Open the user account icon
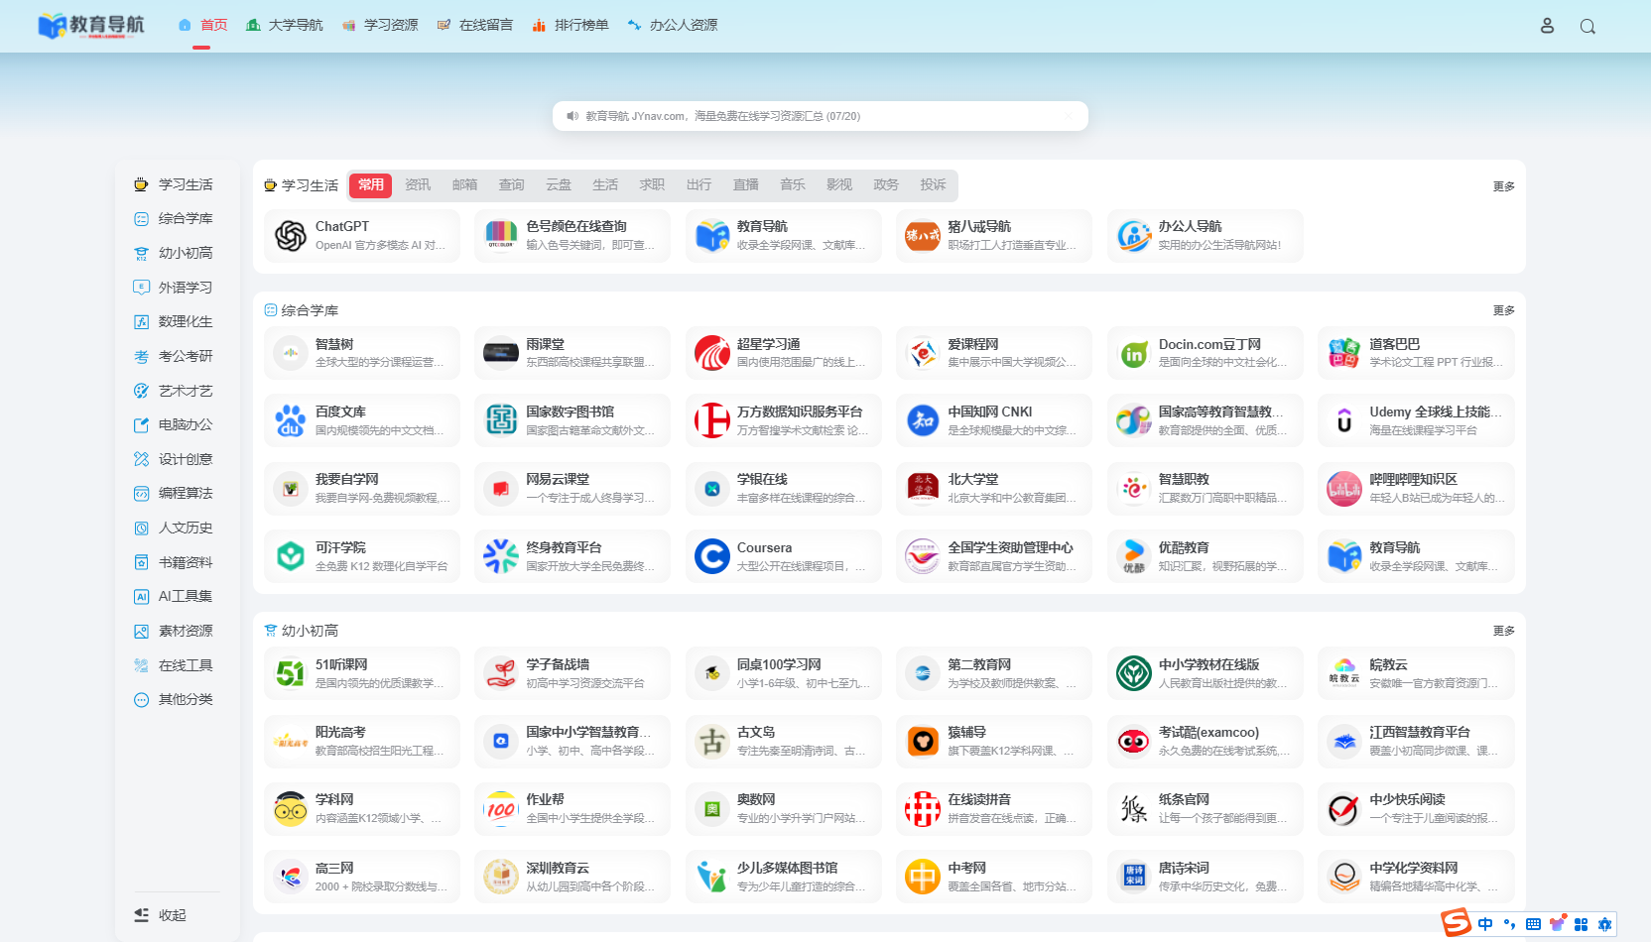This screenshot has height=942, width=1651. [1547, 26]
